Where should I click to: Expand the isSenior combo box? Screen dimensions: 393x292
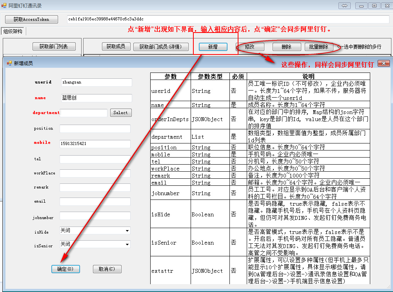coord(127,245)
